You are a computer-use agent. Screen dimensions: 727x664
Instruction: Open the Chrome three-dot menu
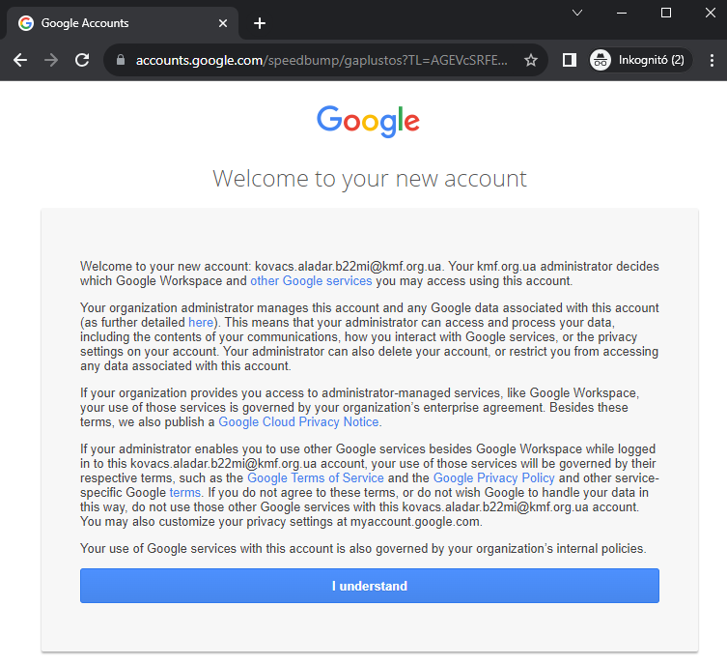[712, 60]
